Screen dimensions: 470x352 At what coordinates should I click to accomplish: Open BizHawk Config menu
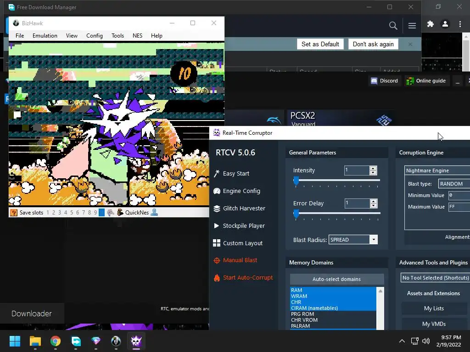click(95, 36)
